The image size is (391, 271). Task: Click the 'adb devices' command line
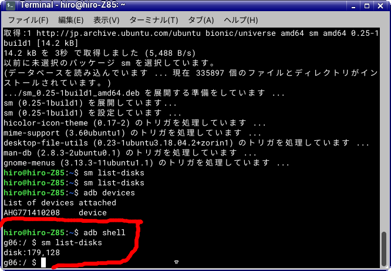pos(69,192)
